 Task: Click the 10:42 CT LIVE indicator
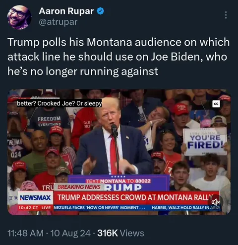(x=35, y=208)
